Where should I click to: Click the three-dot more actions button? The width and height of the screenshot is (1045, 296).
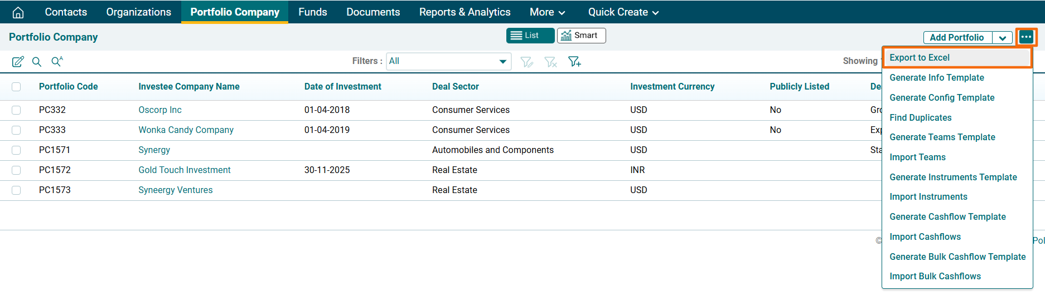coord(1026,37)
